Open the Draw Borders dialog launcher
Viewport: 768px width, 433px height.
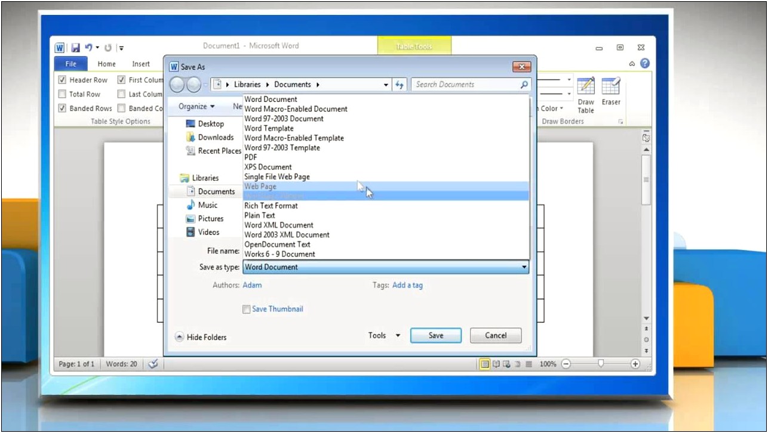(x=621, y=122)
